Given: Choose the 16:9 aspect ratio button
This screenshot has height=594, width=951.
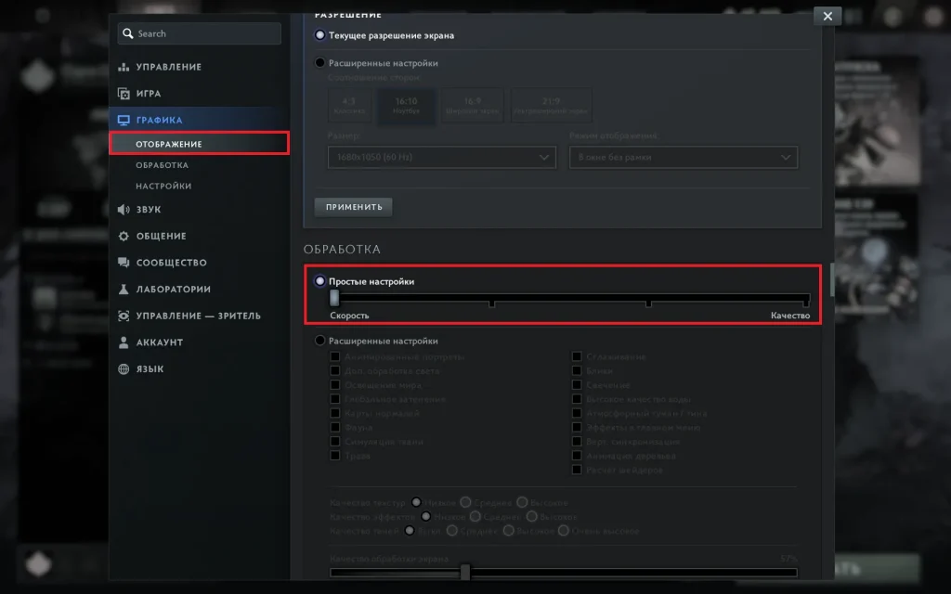Looking at the screenshot, I should pyautogui.click(x=473, y=106).
